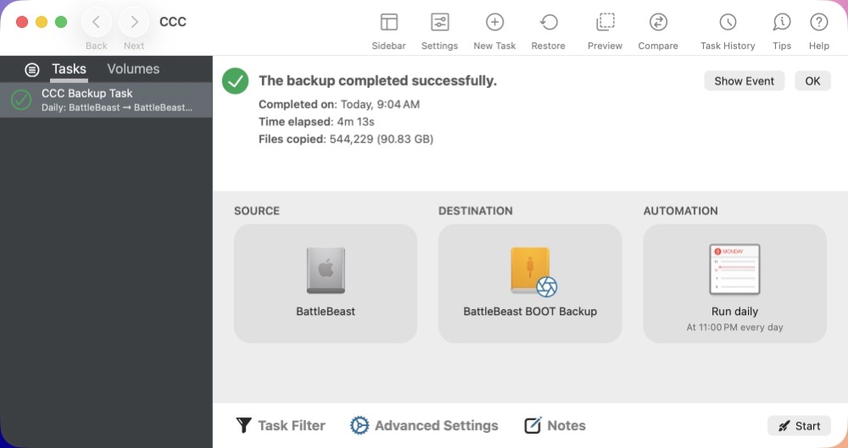Open the Run daily automation selector

pos(734,283)
